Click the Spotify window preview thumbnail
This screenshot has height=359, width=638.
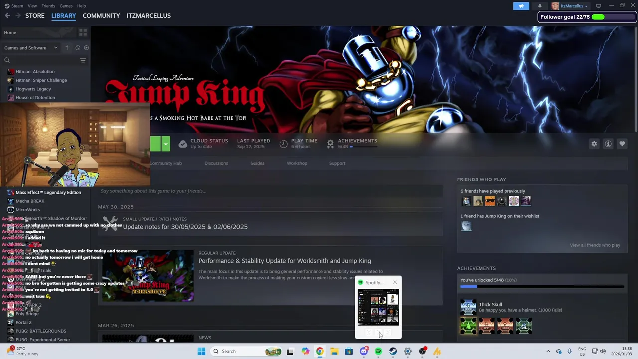click(x=378, y=307)
